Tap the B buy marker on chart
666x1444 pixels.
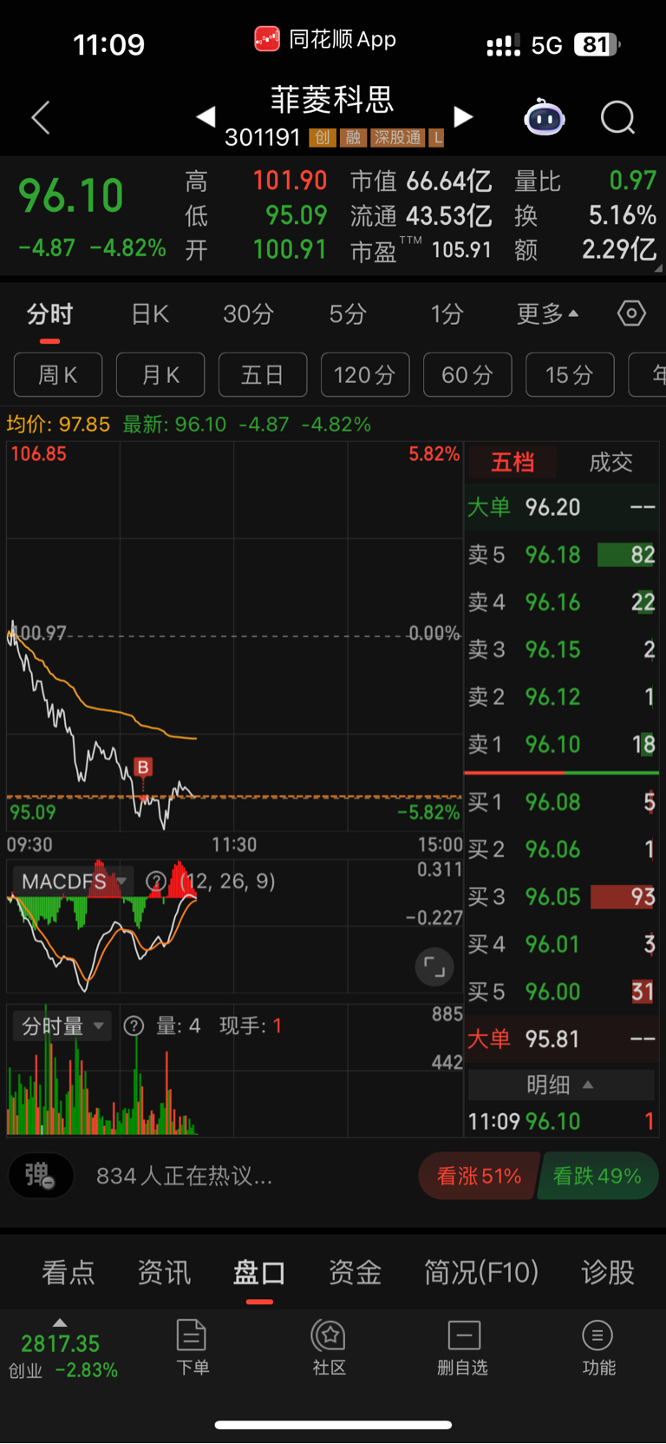pos(143,767)
